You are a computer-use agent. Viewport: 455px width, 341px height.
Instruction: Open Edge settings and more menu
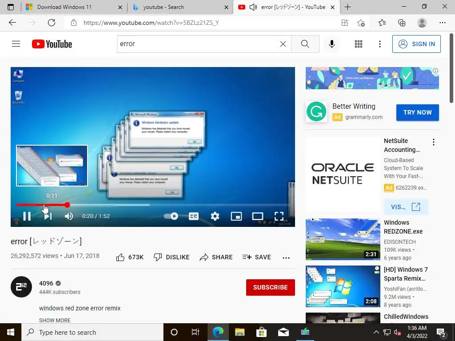[442, 23]
